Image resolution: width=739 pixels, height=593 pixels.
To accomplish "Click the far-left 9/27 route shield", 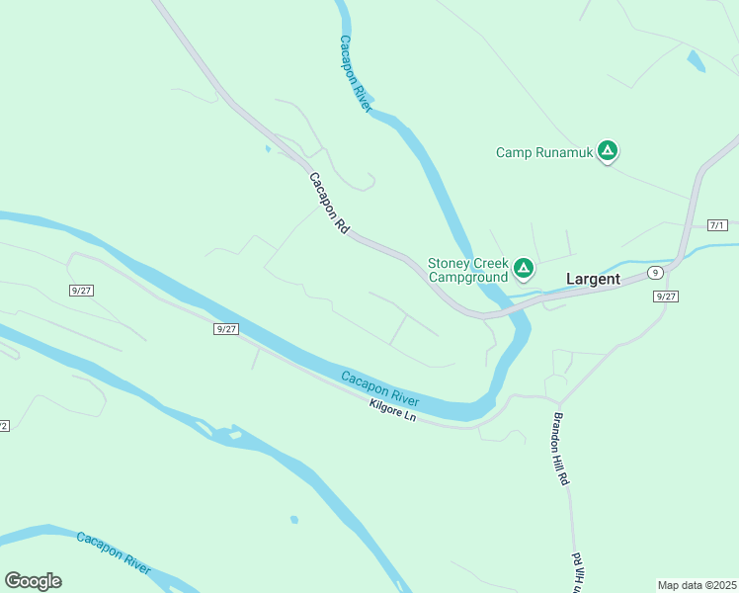I will 82,291.
